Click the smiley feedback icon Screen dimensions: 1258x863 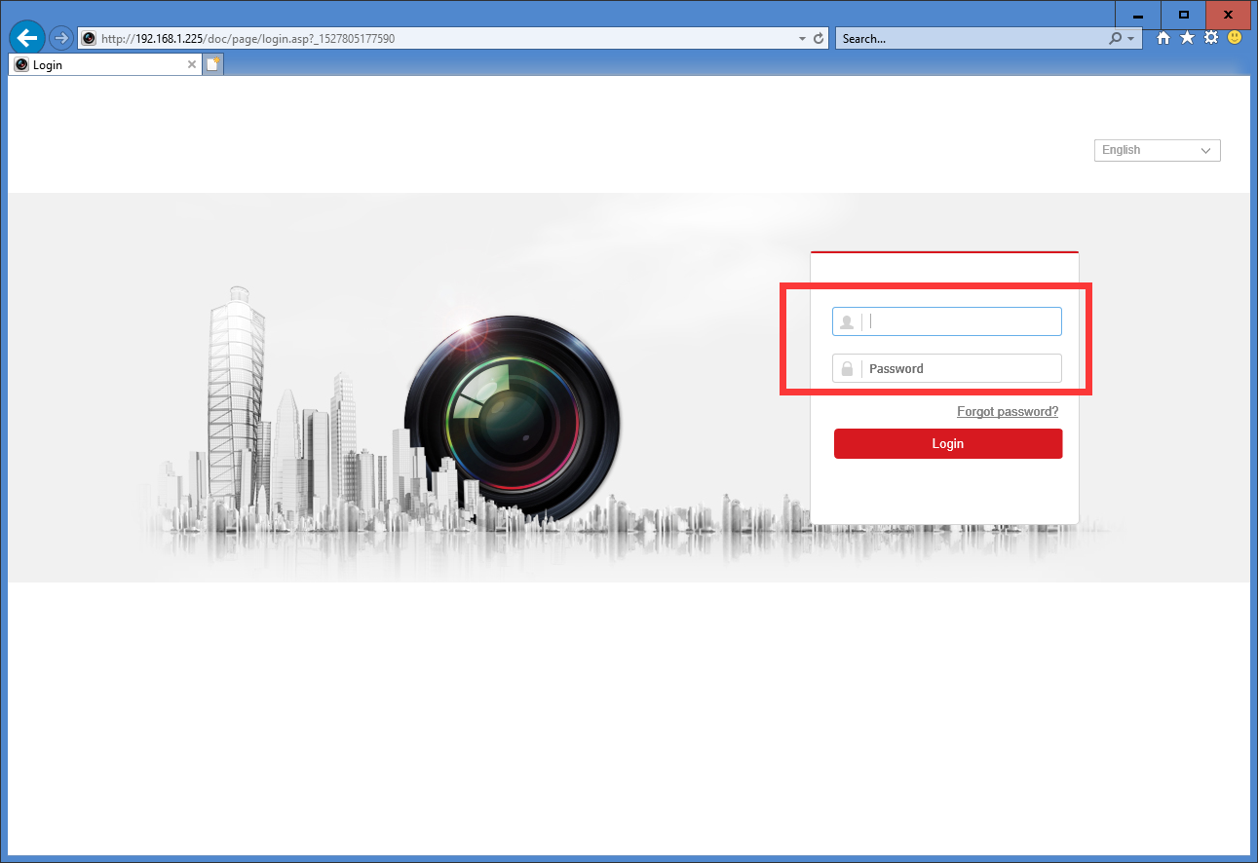1235,38
